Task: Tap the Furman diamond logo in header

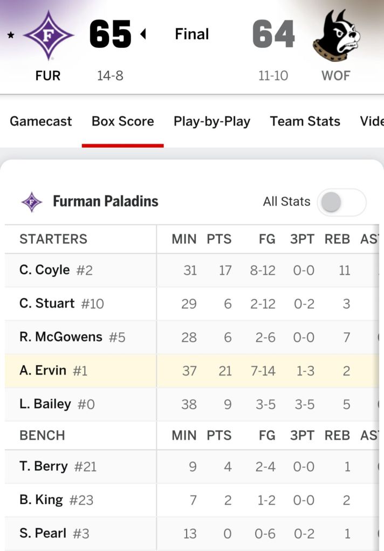Action: 48,36
